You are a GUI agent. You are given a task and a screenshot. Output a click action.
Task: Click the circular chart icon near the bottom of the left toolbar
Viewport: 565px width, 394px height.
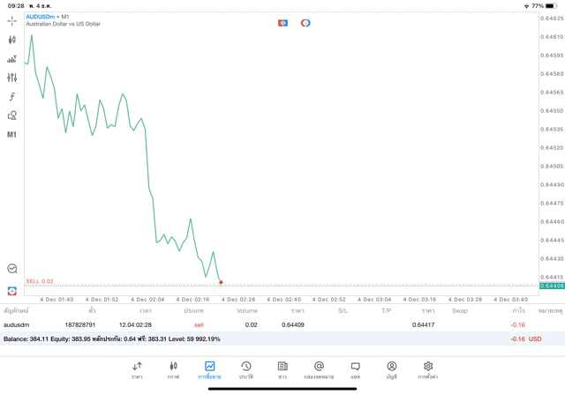[12, 269]
